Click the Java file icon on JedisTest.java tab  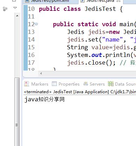coord(82,1)
